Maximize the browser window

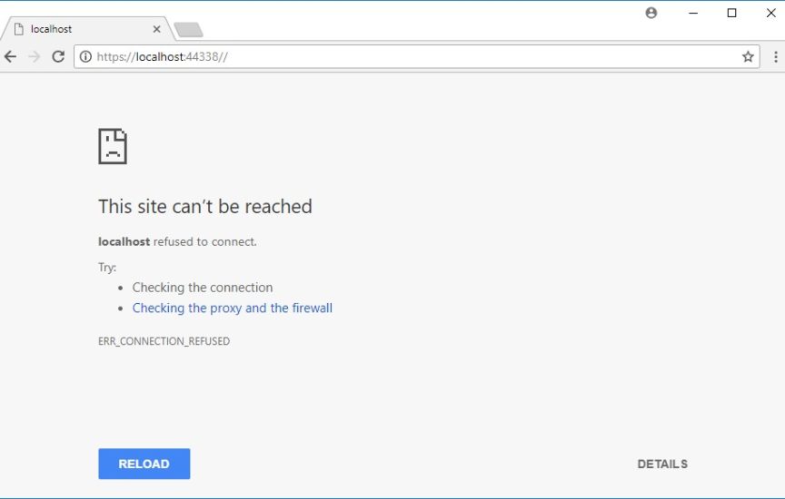pos(731,13)
